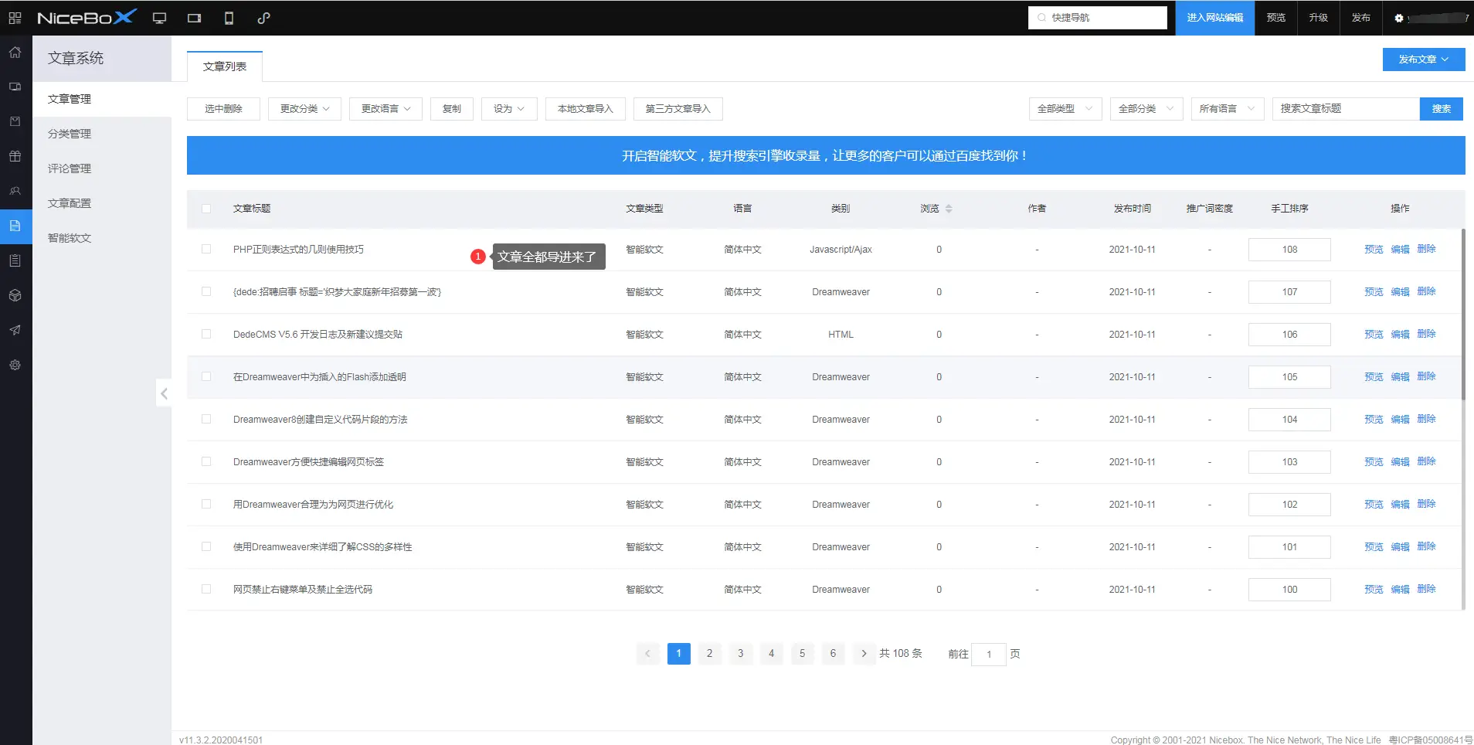Go to next page arrow in pagination

(x=864, y=654)
